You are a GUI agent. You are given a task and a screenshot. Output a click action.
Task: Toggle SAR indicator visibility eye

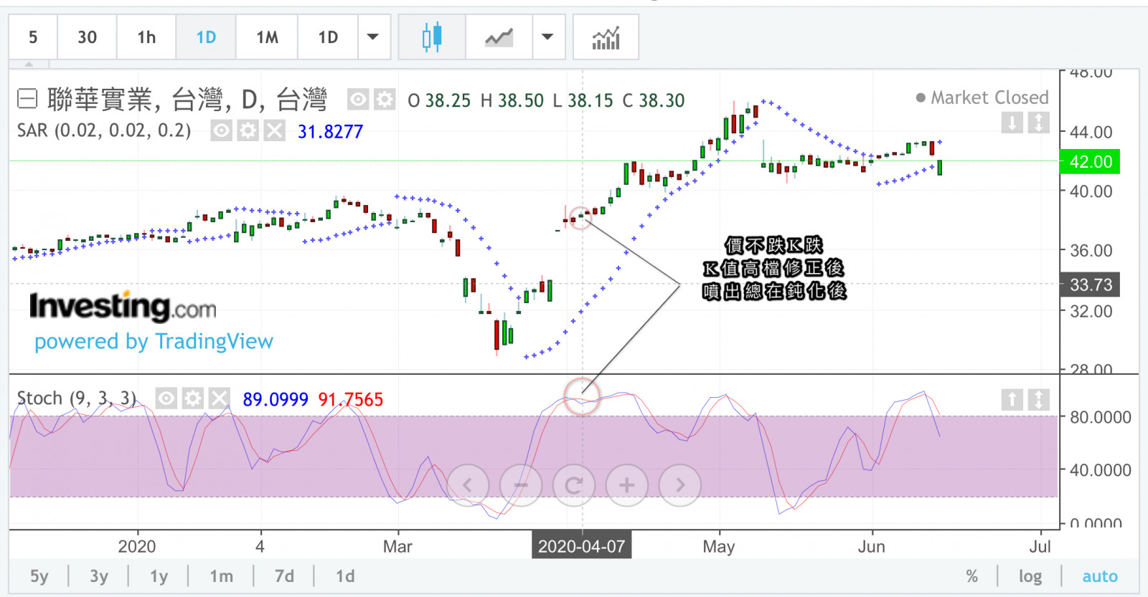(x=221, y=130)
